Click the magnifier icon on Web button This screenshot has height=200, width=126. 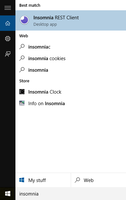tap(77, 180)
